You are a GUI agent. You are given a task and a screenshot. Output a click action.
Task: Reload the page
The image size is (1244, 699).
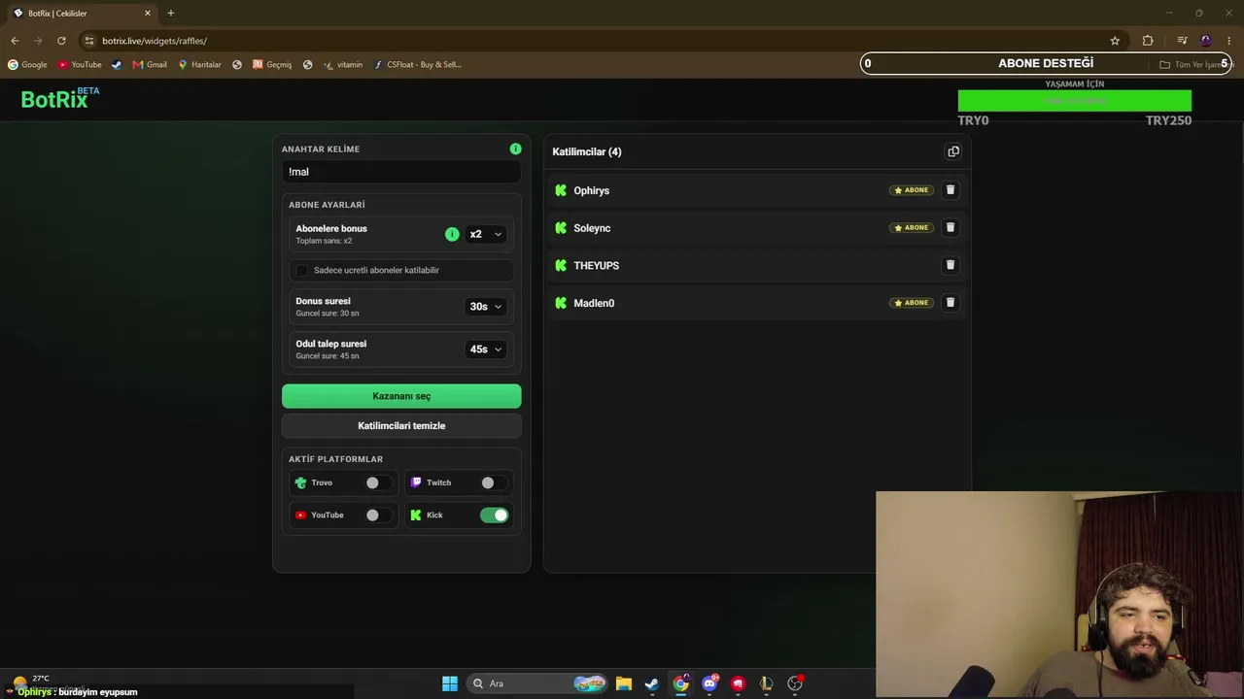tap(61, 41)
